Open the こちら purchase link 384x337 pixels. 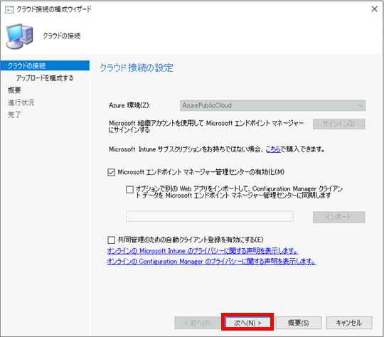click(x=273, y=149)
